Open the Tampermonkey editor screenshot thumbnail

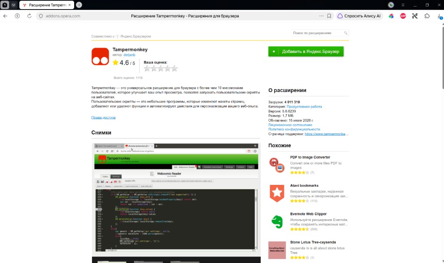pos(176,197)
